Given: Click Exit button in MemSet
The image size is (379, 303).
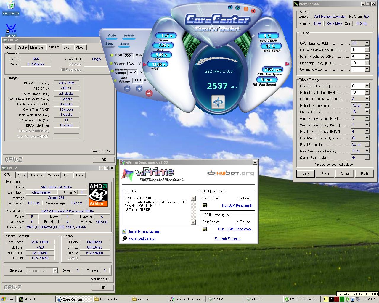Looking at the screenshot, I should [364, 174].
